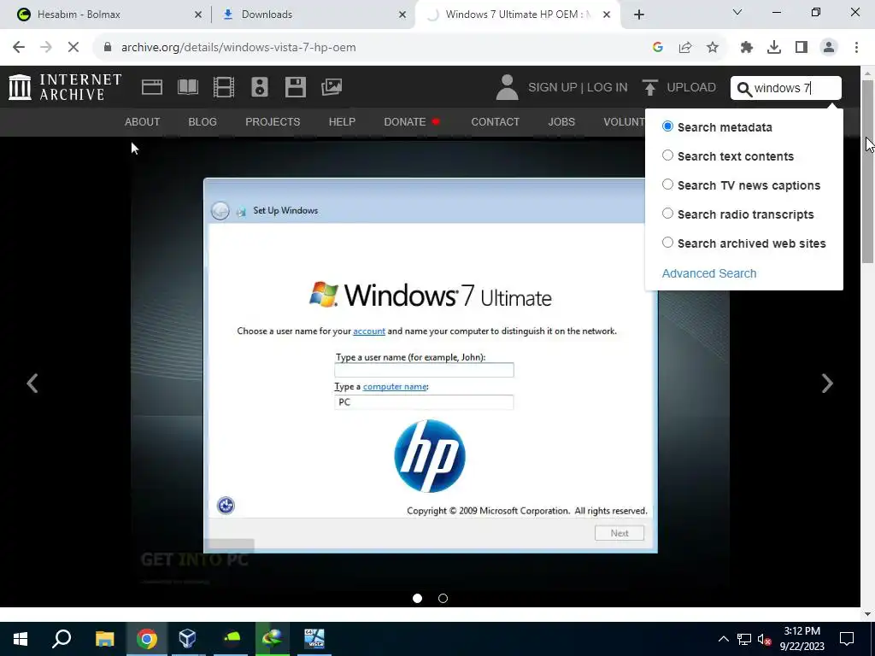Viewport: 875px width, 656px height.
Task: Open the Texts book icon
Action: point(188,87)
